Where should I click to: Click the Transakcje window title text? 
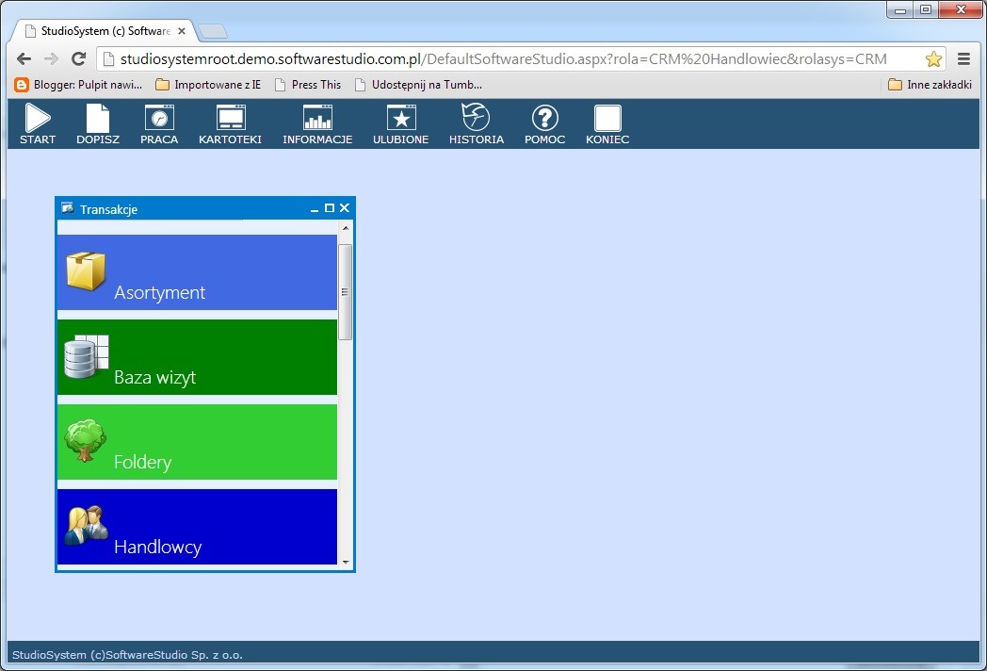click(x=109, y=210)
